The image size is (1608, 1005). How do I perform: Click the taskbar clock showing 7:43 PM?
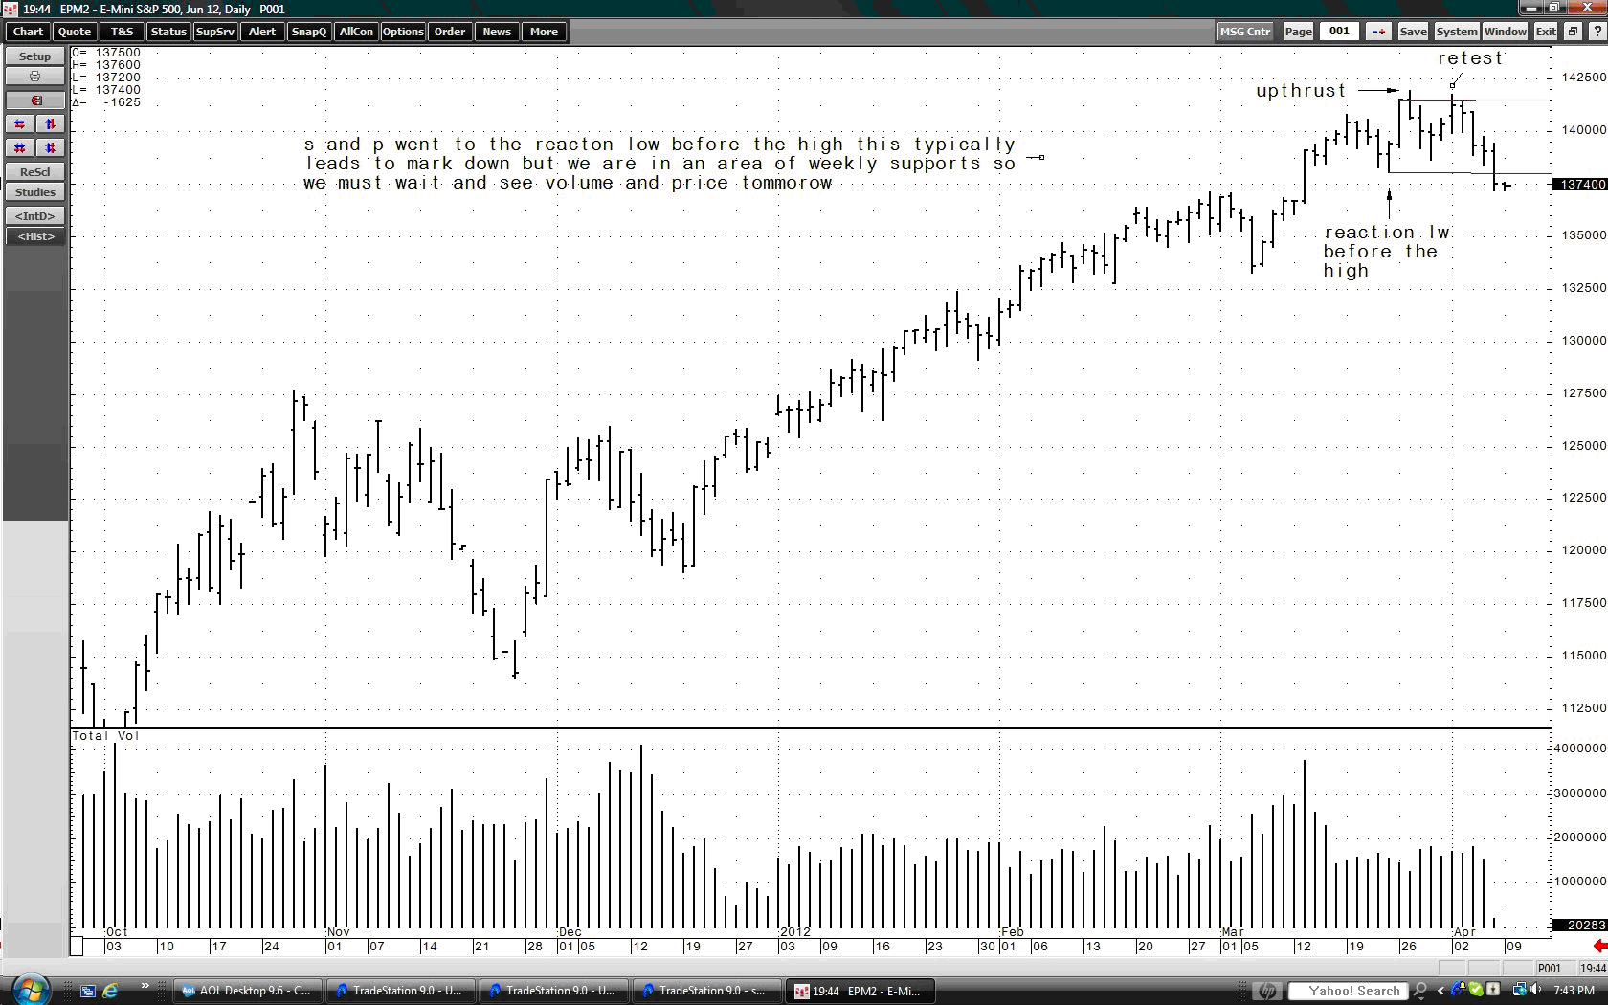coord(1574,991)
